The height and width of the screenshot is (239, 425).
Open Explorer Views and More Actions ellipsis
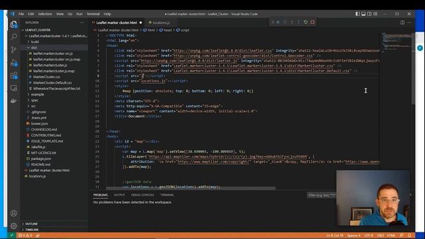pos(82,23)
